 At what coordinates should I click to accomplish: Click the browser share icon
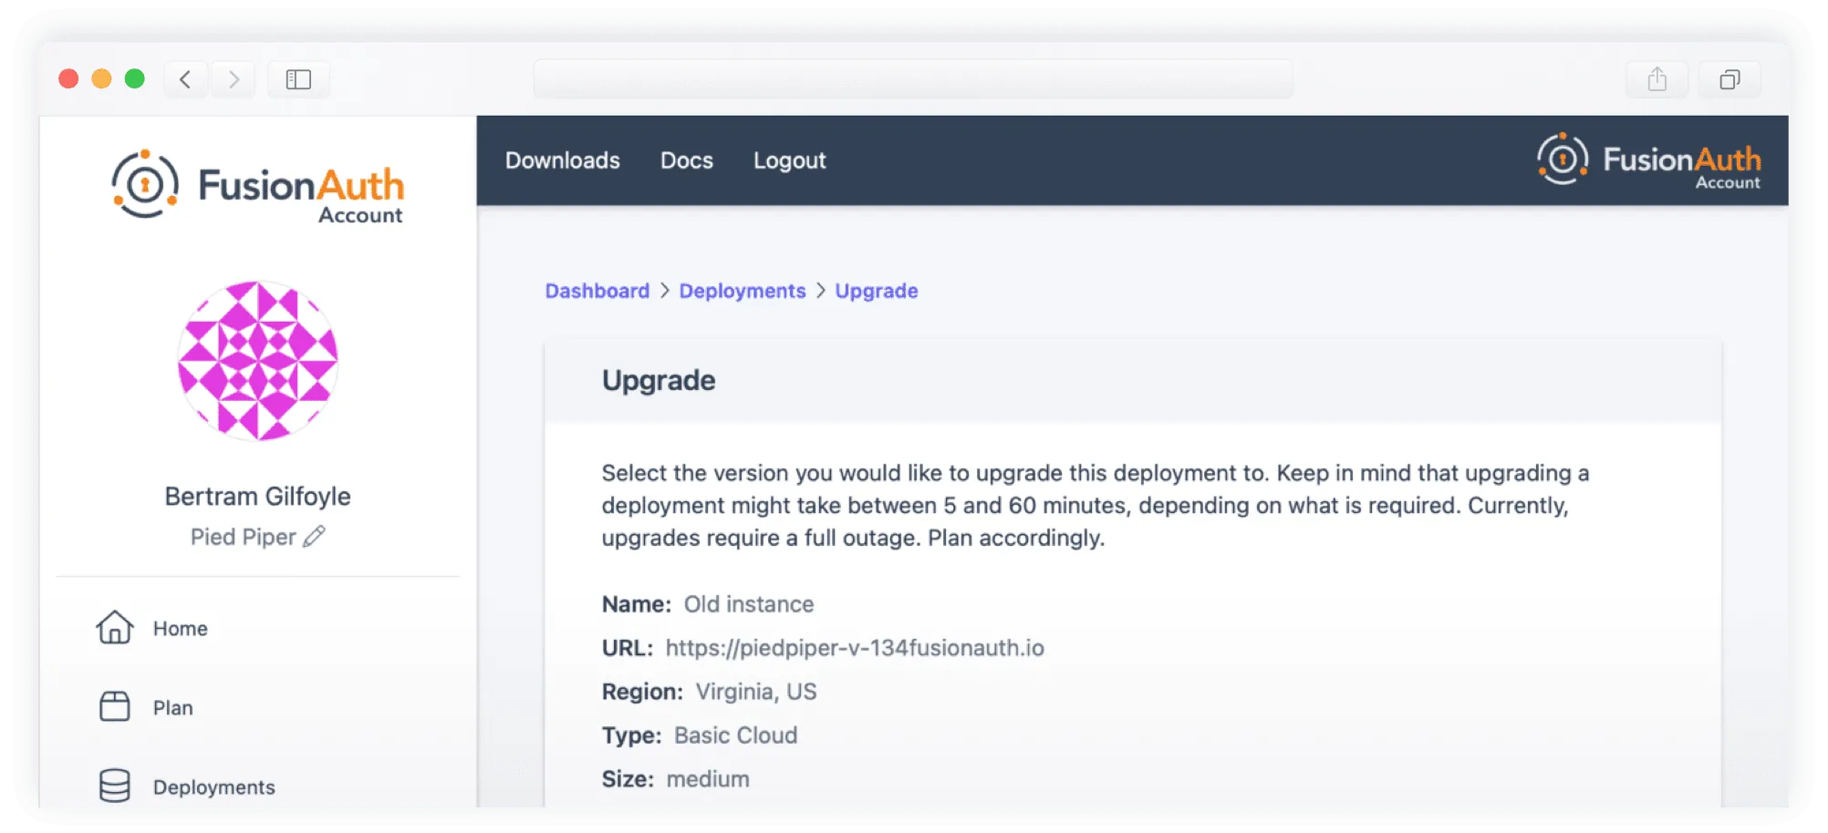point(1657,79)
